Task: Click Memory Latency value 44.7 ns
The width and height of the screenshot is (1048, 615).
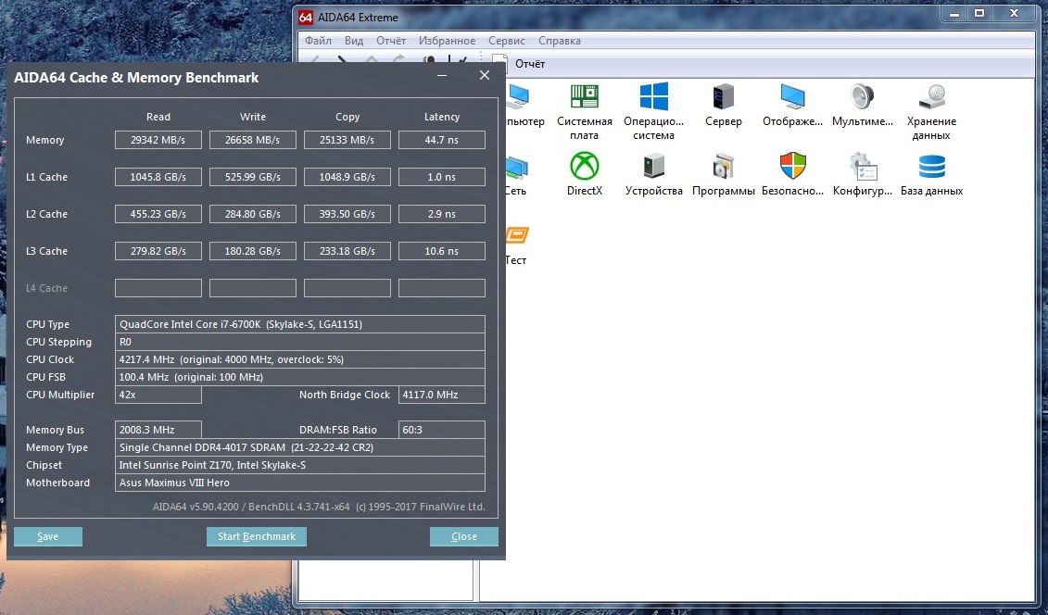Action: coord(442,140)
